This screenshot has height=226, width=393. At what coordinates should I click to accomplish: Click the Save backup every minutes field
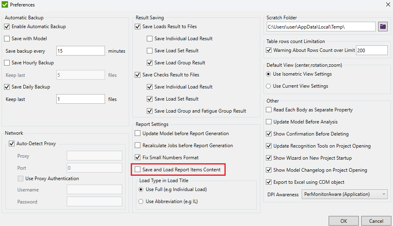click(x=80, y=51)
